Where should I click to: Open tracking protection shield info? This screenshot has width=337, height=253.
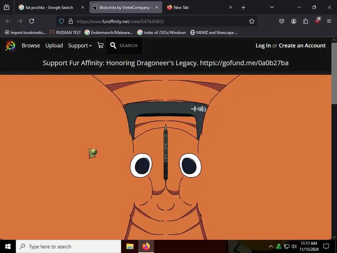coord(62,21)
